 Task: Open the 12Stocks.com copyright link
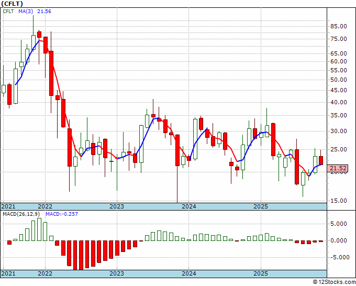(x=334, y=282)
